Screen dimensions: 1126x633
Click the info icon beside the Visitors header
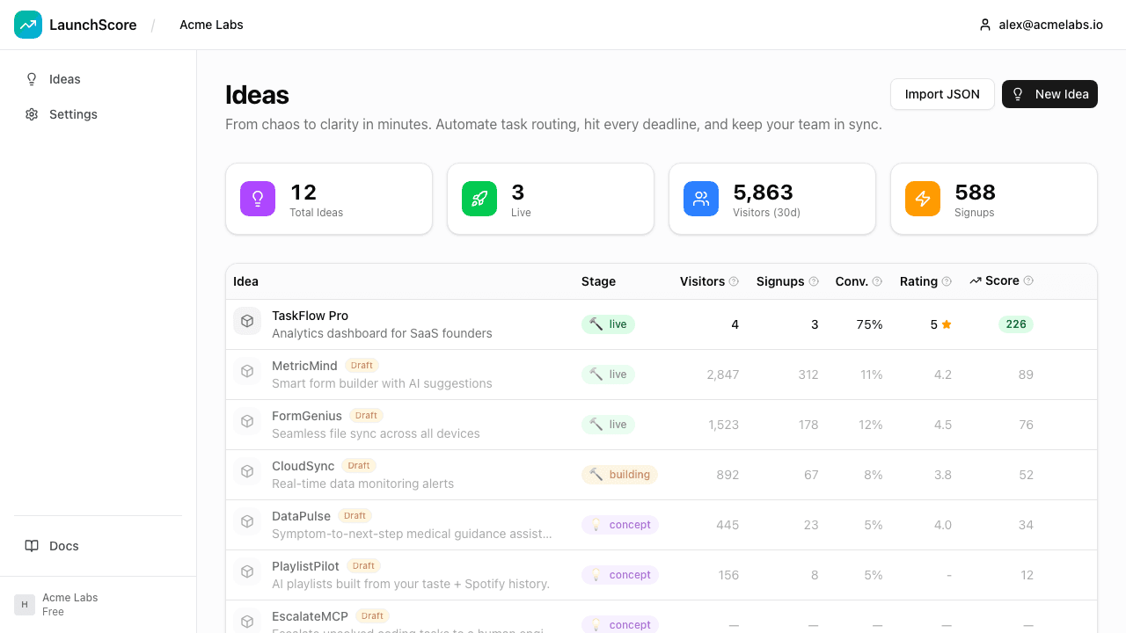pos(733,281)
